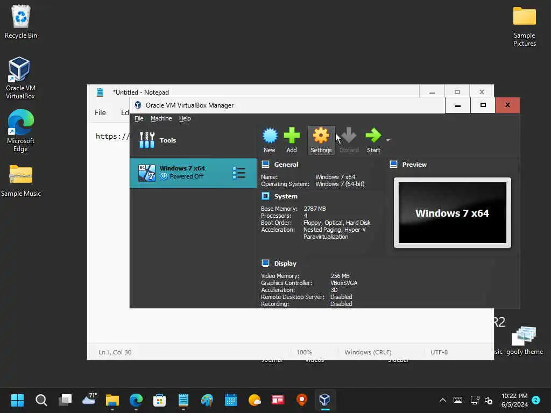Click touch keyboard tray icon

[458, 400]
